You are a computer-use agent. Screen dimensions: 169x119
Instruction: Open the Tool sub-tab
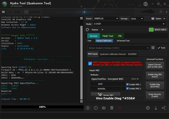[89, 41]
